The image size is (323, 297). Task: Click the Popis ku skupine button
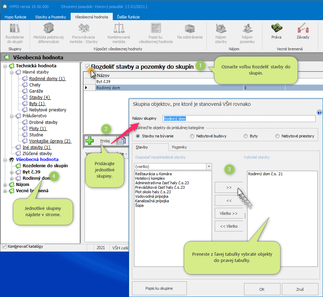tap(159, 288)
